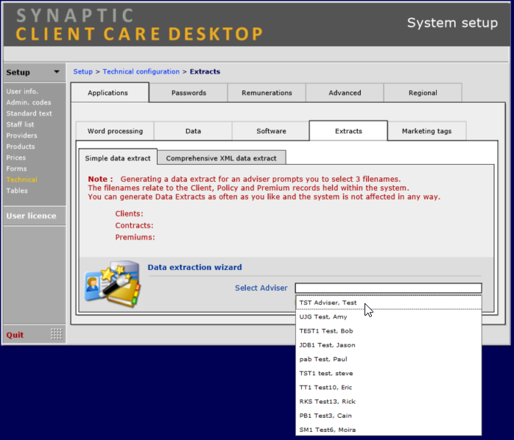
Task: Click the Select Adviser label
Action: point(261,288)
